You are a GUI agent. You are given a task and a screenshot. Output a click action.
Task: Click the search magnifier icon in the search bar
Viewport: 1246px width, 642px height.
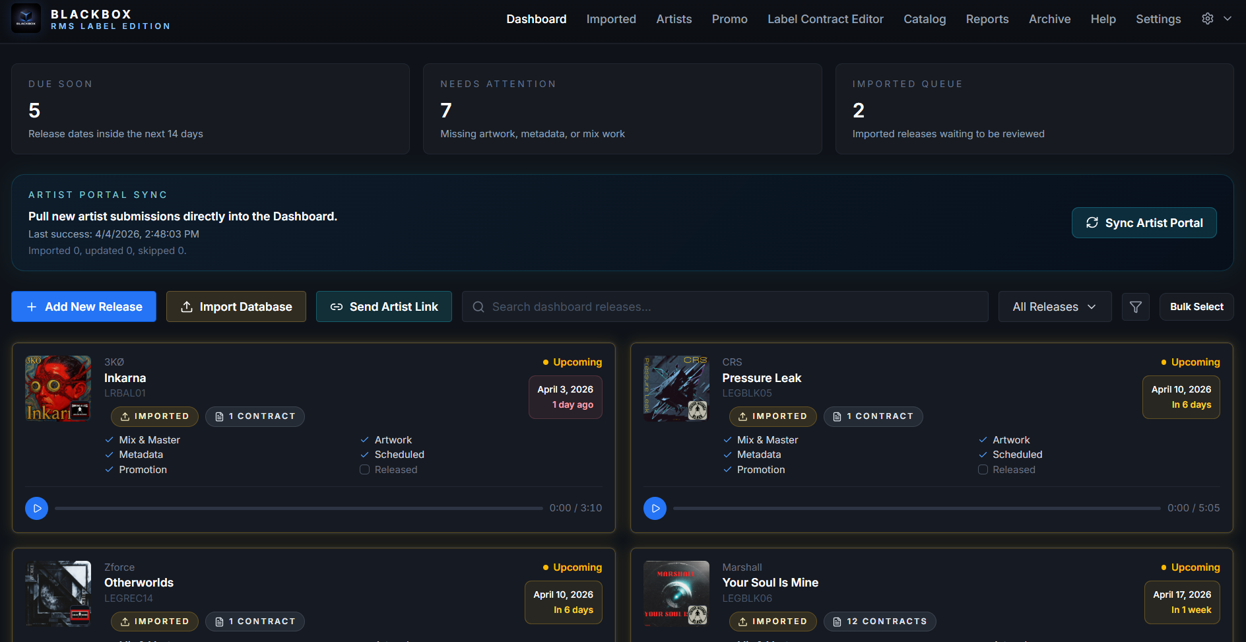pyautogui.click(x=478, y=306)
